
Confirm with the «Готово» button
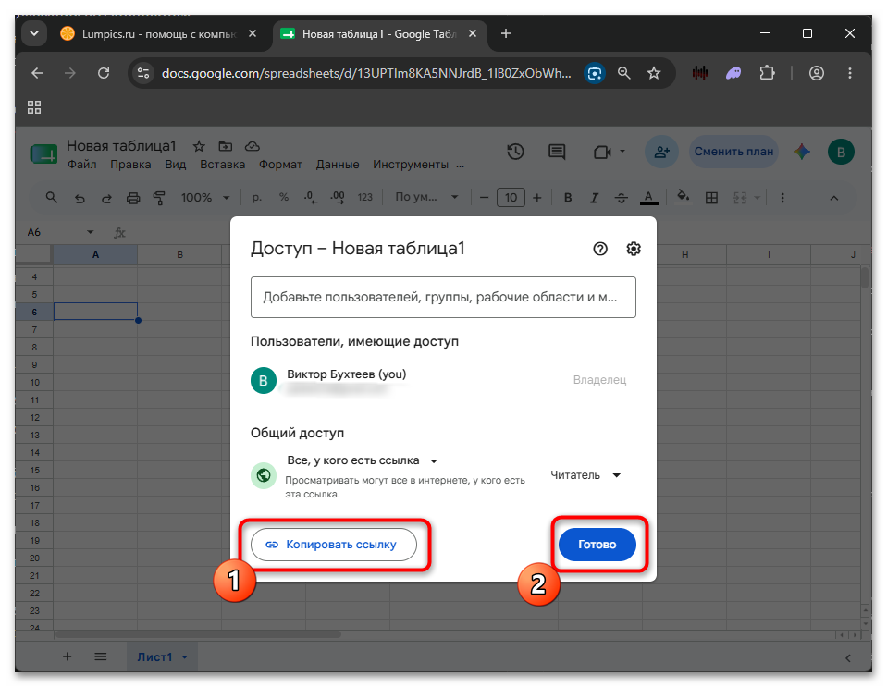pyautogui.click(x=597, y=545)
